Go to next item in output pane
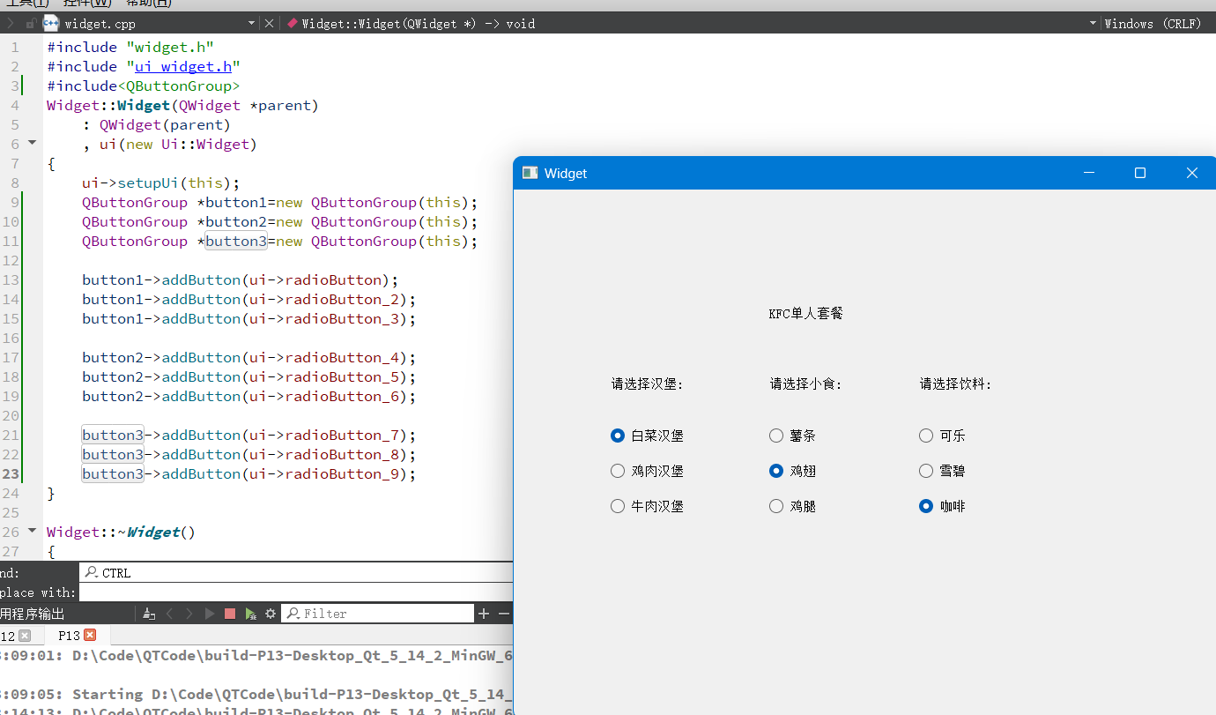Viewport: 1216px width, 715px height. (x=189, y=614)
